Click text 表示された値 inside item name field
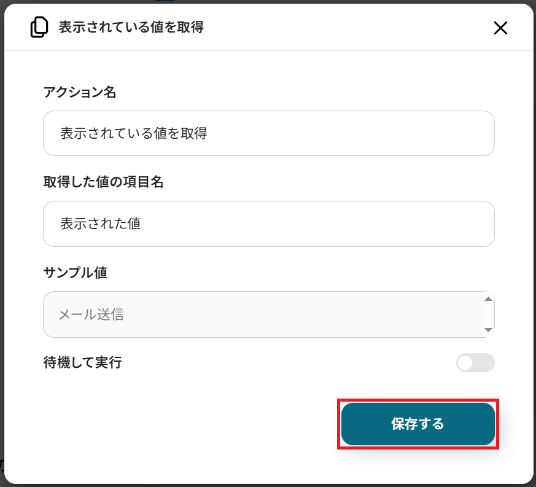 [101, 224]
